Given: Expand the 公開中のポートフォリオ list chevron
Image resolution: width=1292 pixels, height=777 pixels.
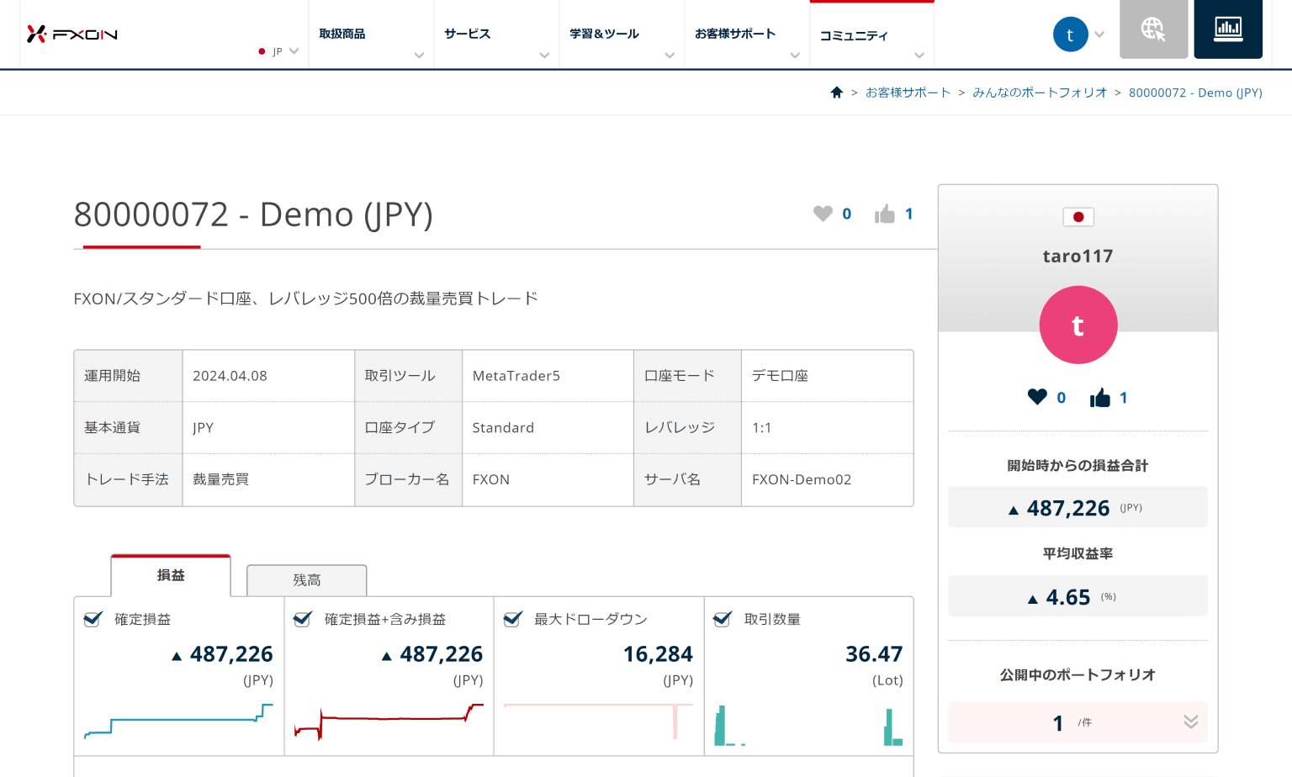Looking at the screenshot, I should (x=1190, y=721).
